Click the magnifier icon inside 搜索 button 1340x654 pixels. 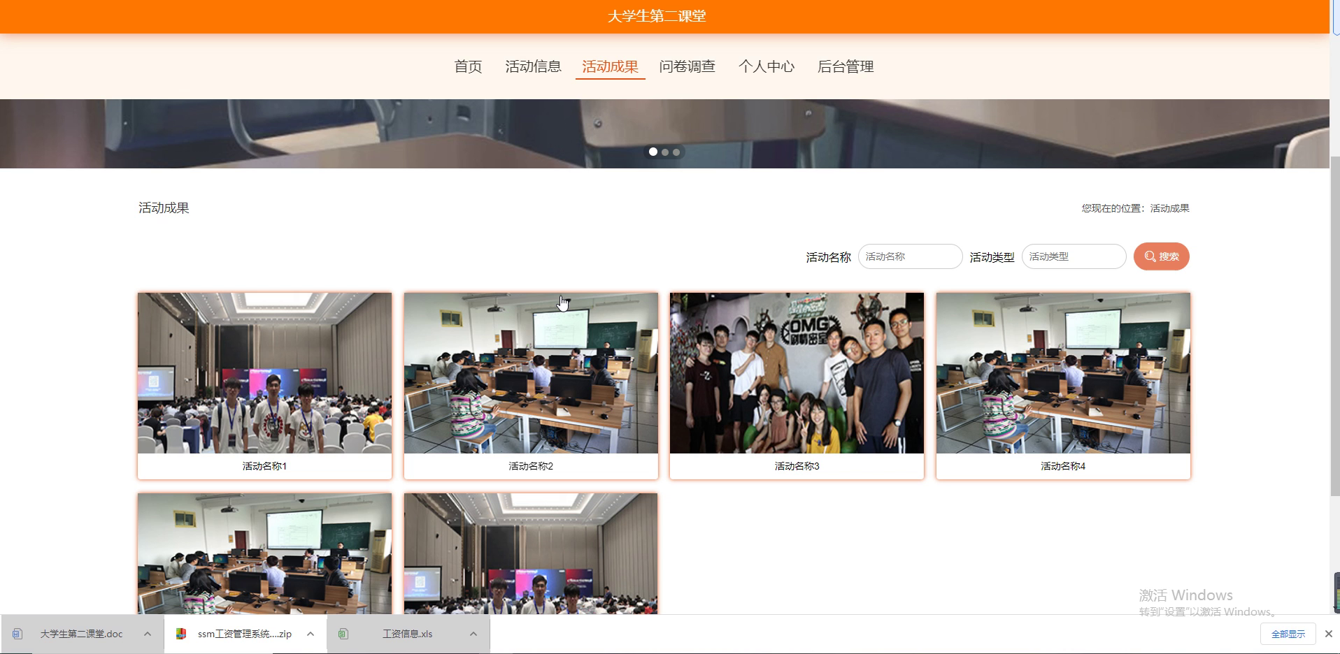click(1150, 256)
